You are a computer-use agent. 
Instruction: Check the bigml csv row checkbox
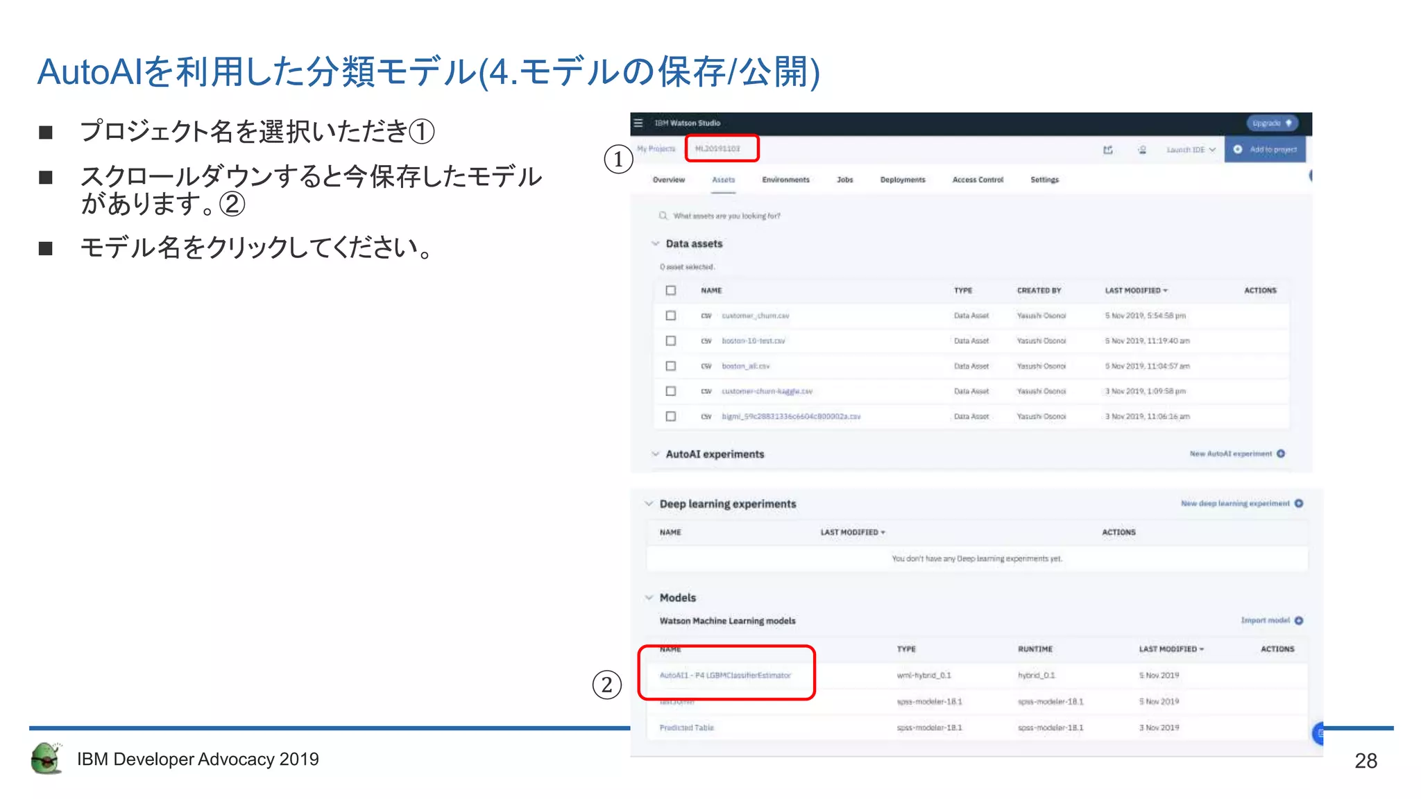point(671,416)
